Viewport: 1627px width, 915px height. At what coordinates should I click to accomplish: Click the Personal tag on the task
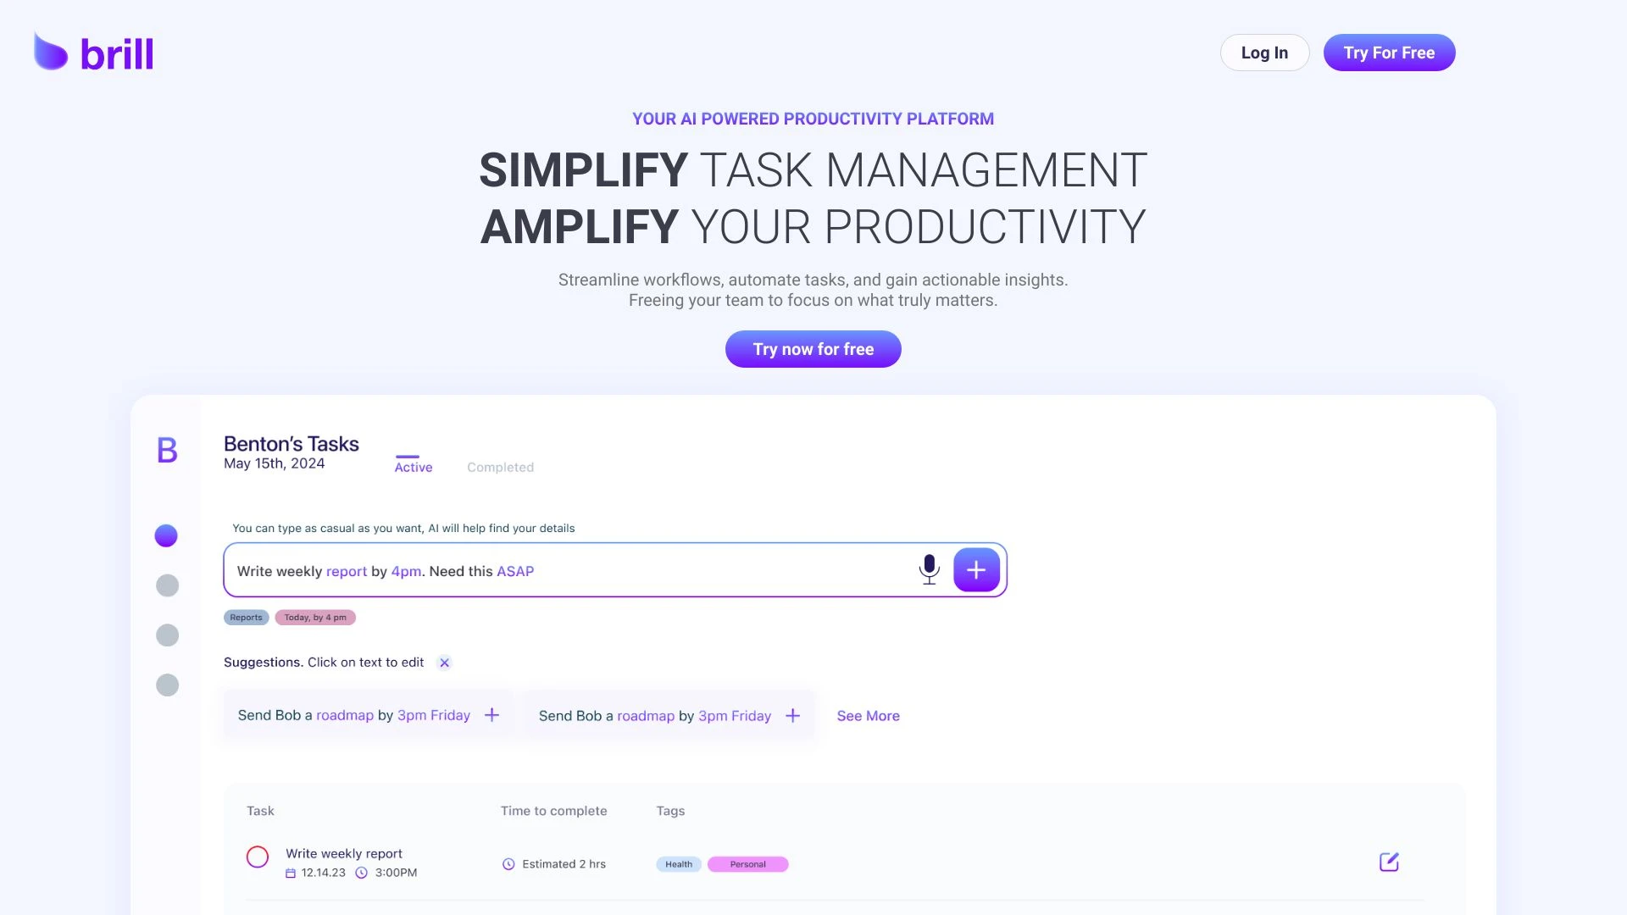point(747,863)
